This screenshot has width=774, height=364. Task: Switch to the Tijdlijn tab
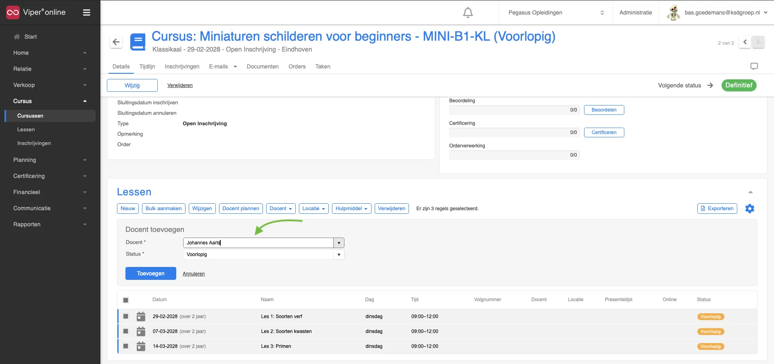click(x=147, y=66)
